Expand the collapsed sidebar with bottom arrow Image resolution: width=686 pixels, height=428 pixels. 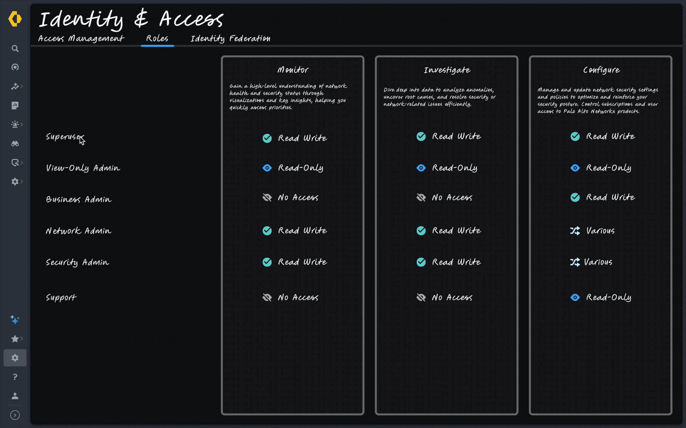(15, 415)
